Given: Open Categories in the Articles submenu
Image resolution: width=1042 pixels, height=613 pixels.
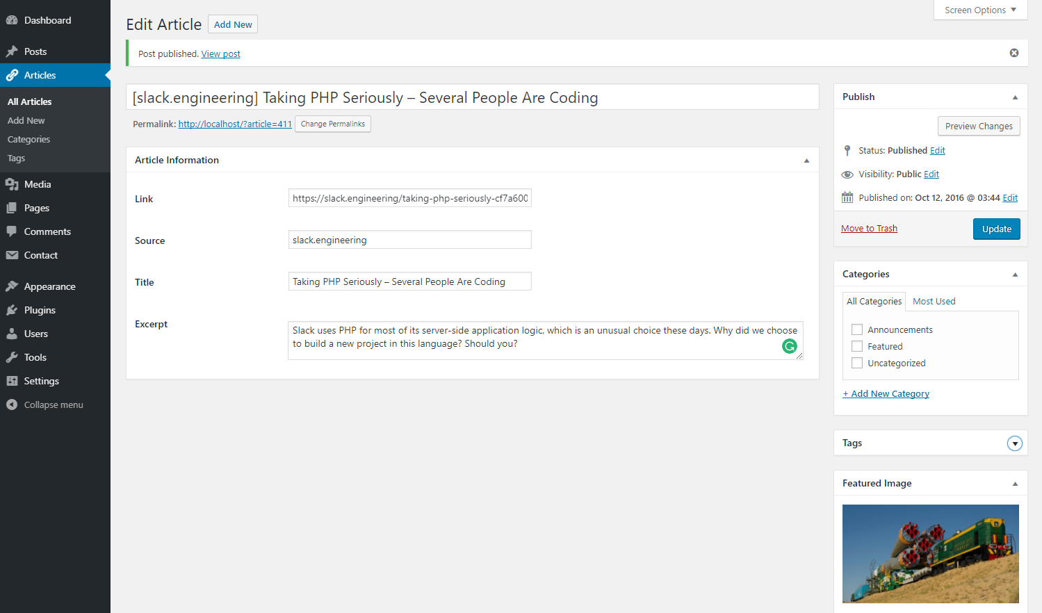Looking at the screenshot, I should coord(29,139).
